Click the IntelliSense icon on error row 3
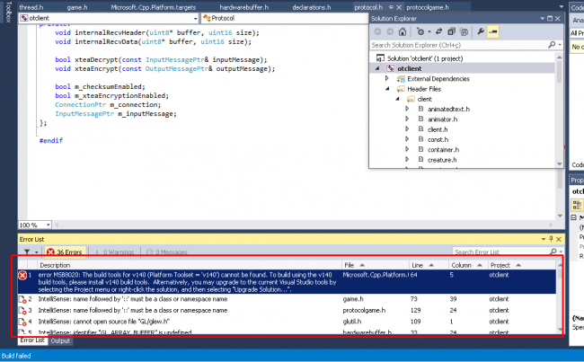The width and height of the screenshot is (584, 362). [22, 311]
